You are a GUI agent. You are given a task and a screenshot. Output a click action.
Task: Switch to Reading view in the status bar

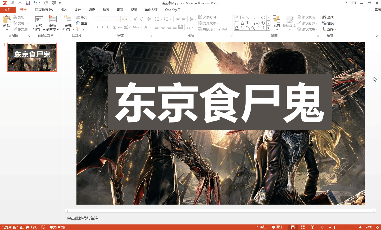312,227
